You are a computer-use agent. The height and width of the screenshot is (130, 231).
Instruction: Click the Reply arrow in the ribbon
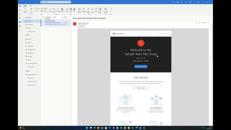click(51, 9)
